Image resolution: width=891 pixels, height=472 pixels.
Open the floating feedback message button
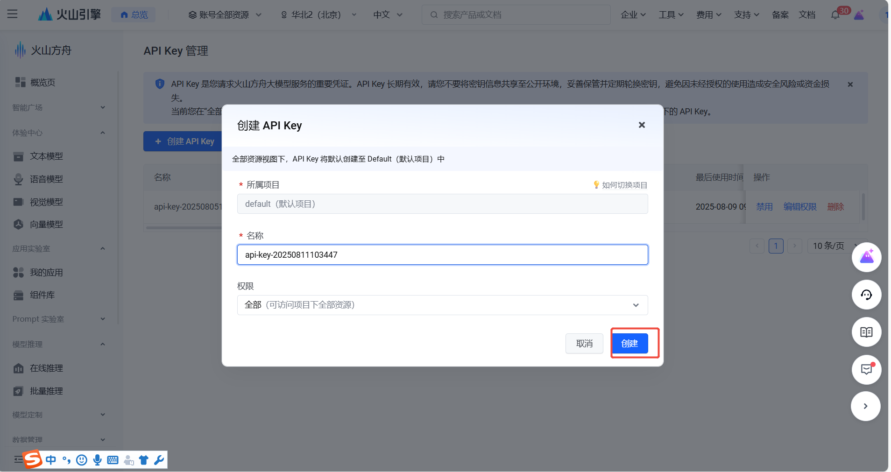[x=866, y=370]
